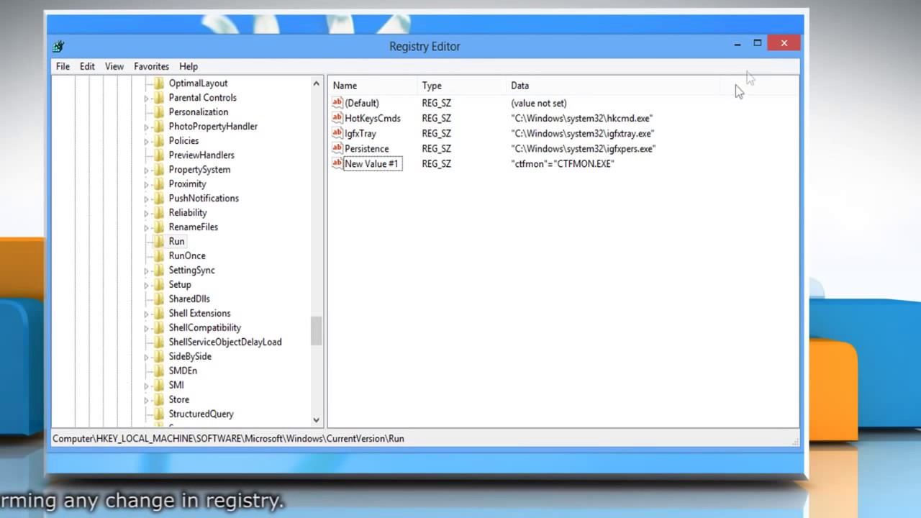Viewport: 921px width, 518px height.
Task: Click the PhotoPropertyHandler folder icon
Action: coord(159,127)
